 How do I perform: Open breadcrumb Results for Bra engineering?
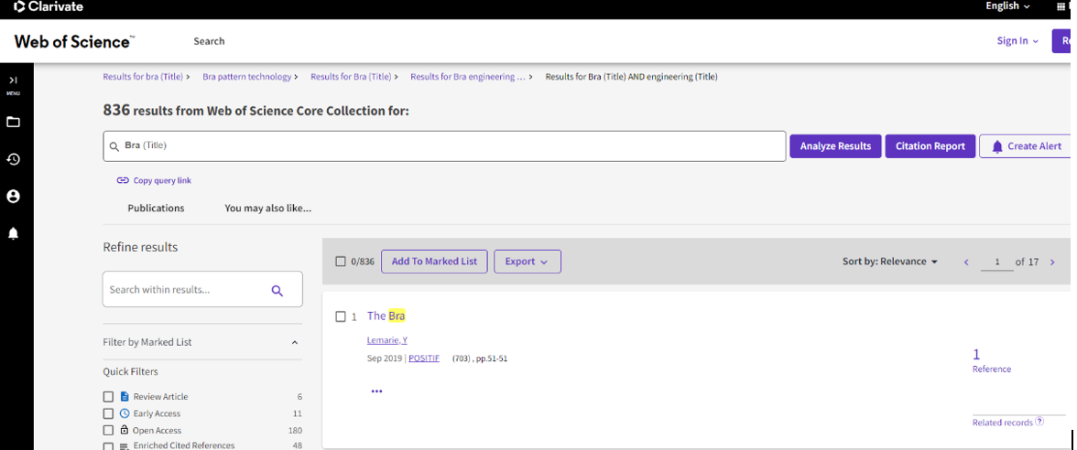[469, 77]
